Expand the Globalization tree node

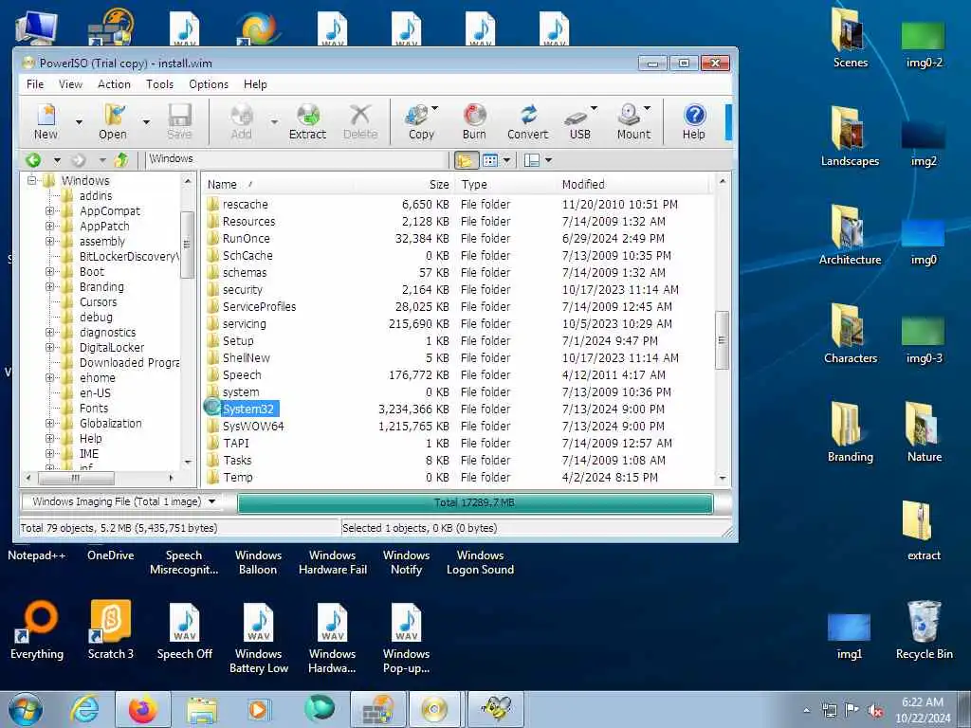pyautogui.click(x=49, y=424)
